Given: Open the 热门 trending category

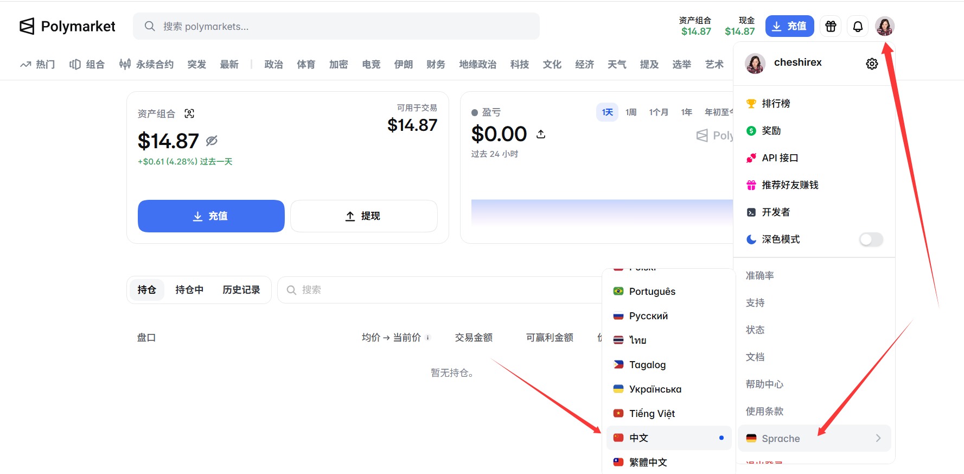Looking at the screenshot, I should 38,64.
